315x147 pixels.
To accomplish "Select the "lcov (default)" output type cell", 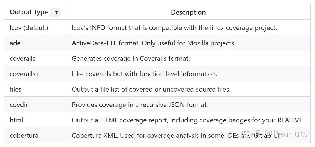I will [x=29, y=28].
